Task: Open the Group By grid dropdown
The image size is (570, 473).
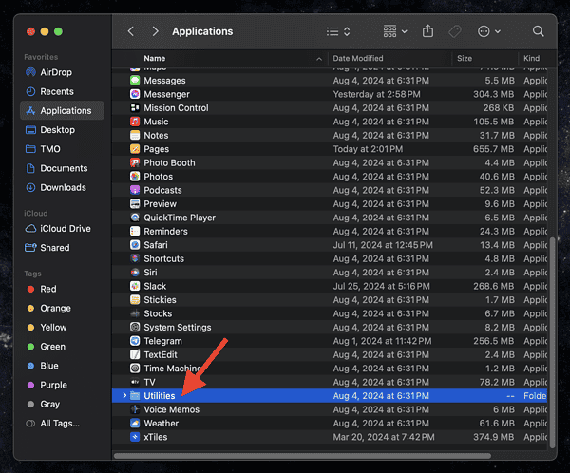Action: click(x=395, y=31)
